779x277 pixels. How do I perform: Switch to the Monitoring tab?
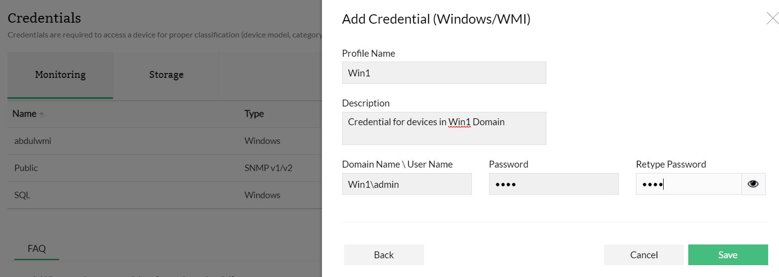coord(60,75)
